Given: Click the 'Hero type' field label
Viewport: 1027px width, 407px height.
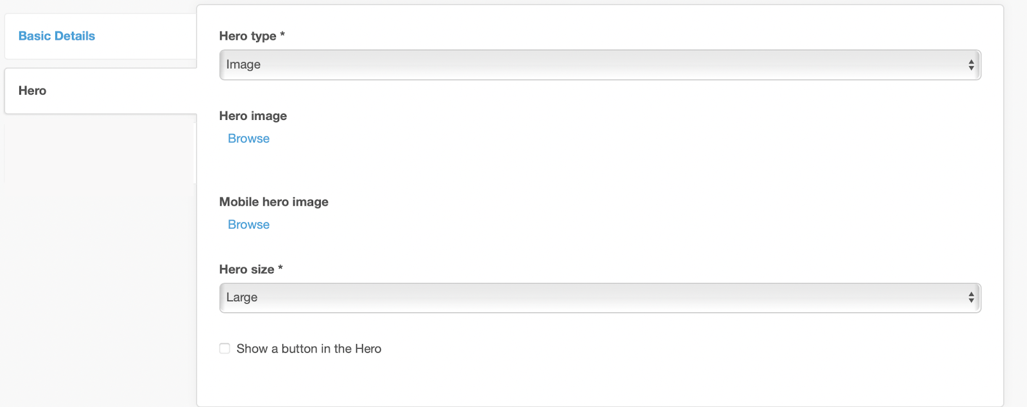Looking at the screenshot, I should [247, 36].
